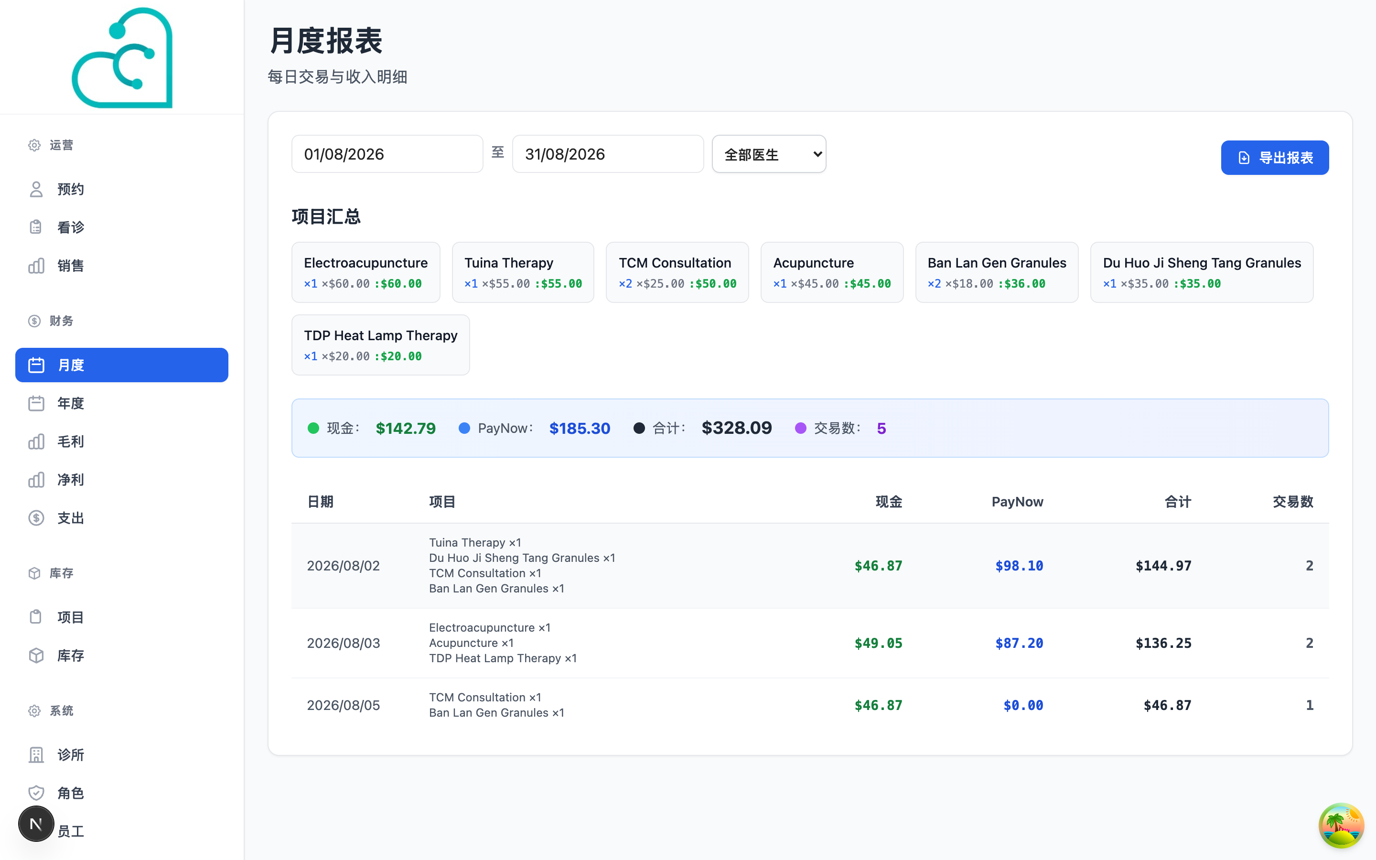Click the date cell 2026/08/02

point(344,566)
